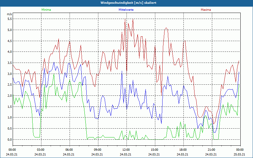
Task: Click the Maxima legend label
Action: coord(206,10)
